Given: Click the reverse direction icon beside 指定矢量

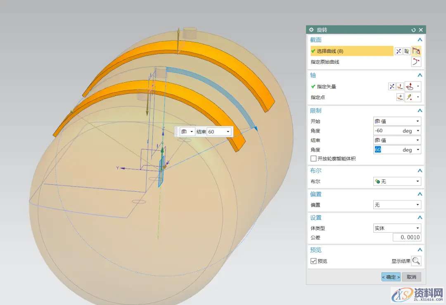Looking at the screenshot, I should [x=392, y=86].
